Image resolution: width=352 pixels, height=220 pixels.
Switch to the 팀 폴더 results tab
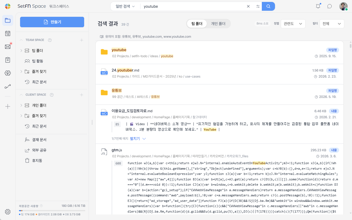(197, 24)
